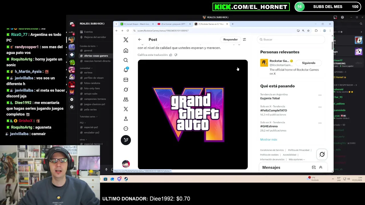Click Responder button
Screen dimensions: 365x205
coord(230,40)
